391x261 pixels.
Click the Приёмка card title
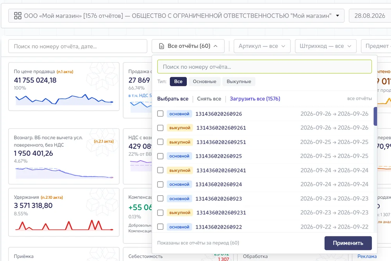(x=24, y=256)
